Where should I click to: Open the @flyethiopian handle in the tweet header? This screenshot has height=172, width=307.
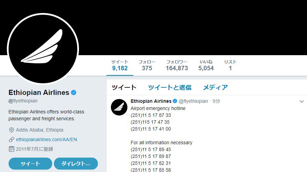coord(193,101)
